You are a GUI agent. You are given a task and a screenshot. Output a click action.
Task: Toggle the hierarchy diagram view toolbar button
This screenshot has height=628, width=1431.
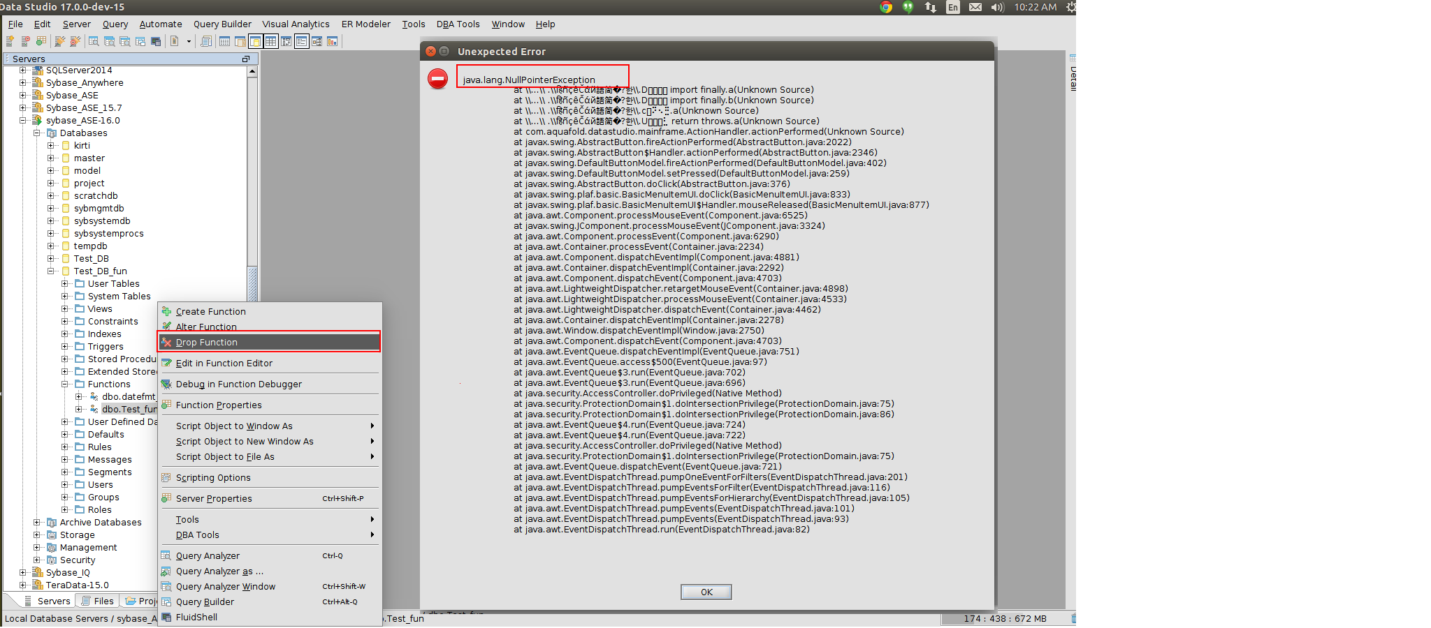coord(317,42)
